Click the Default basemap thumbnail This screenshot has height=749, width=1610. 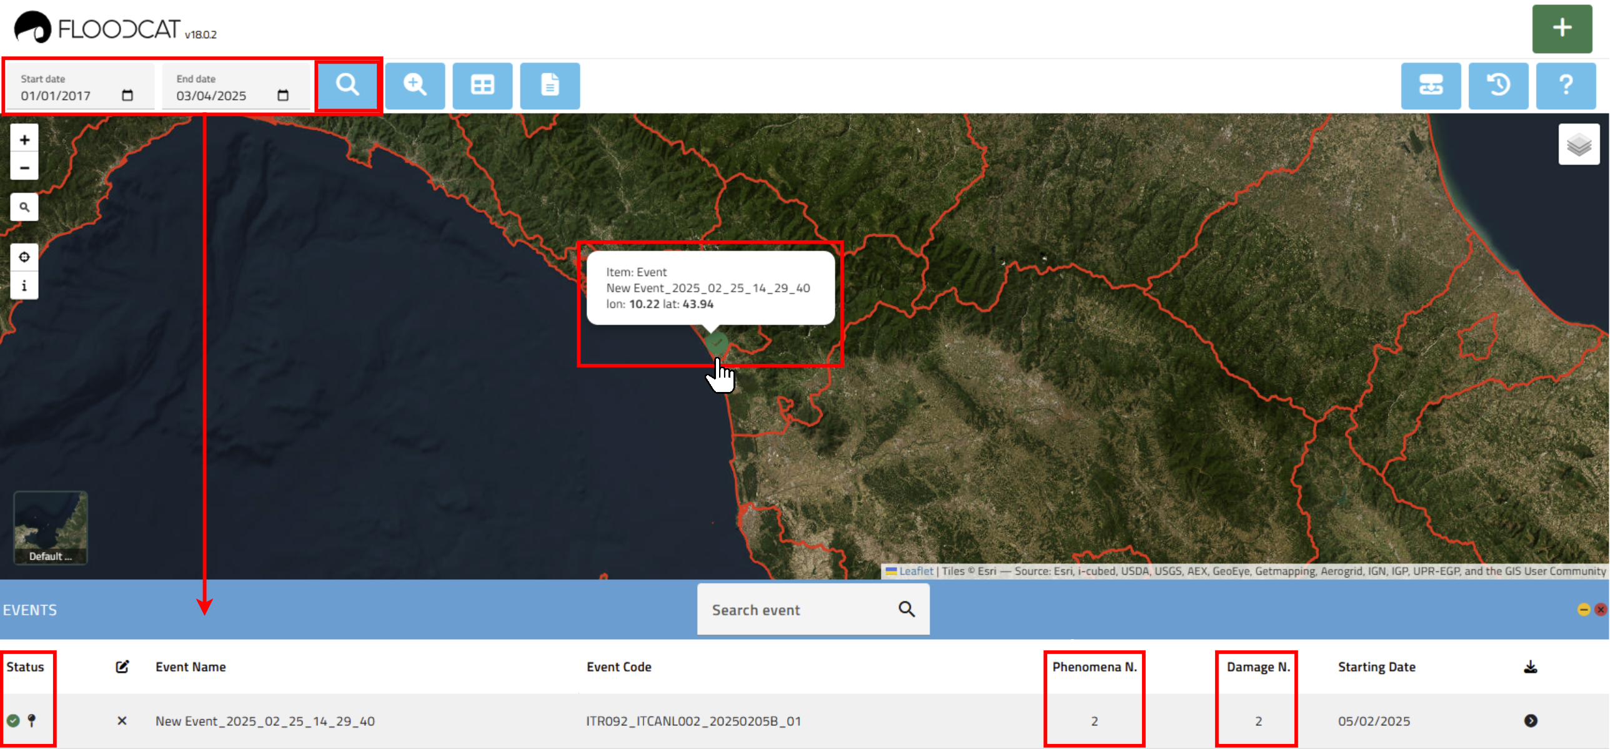[51, 527]
